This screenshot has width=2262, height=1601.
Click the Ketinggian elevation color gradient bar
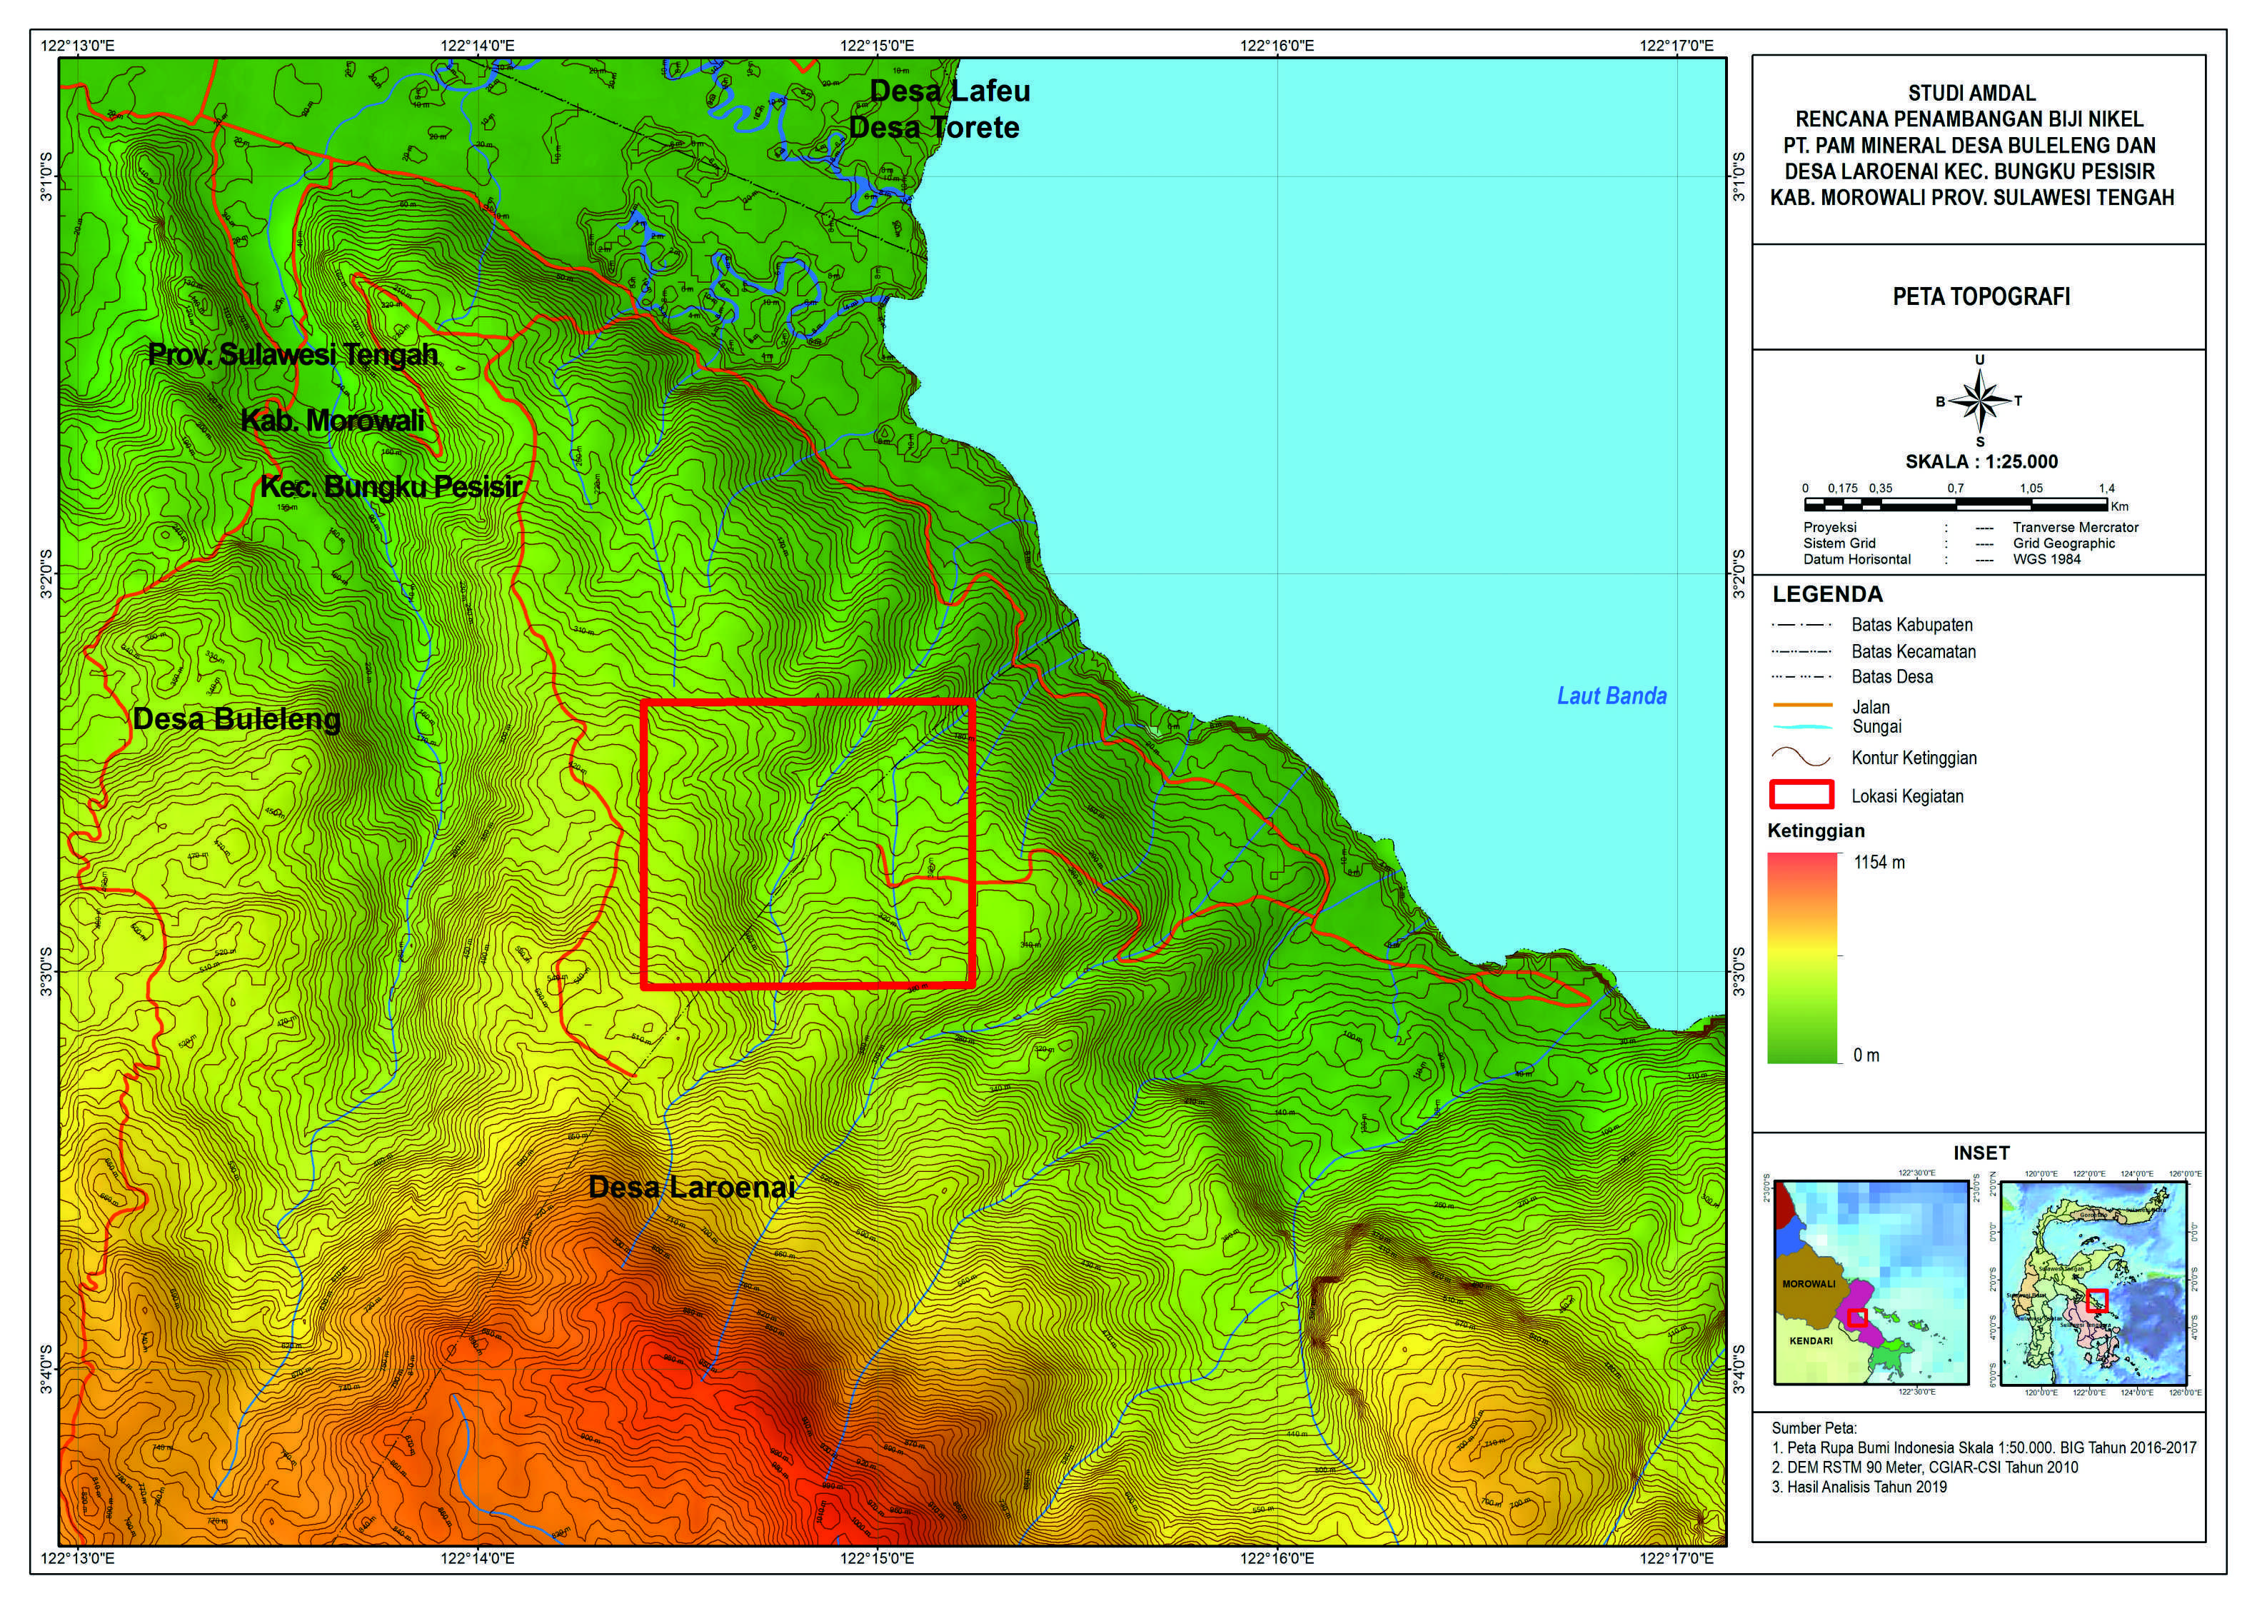click(x=1803, y=958)
